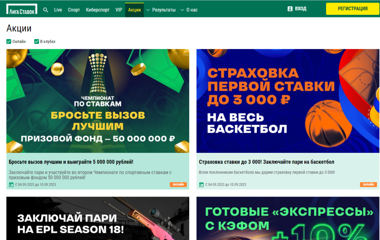Viewport: 380px width, 240px height.
Task: Open the Live menu item
Action: [58, 10]
